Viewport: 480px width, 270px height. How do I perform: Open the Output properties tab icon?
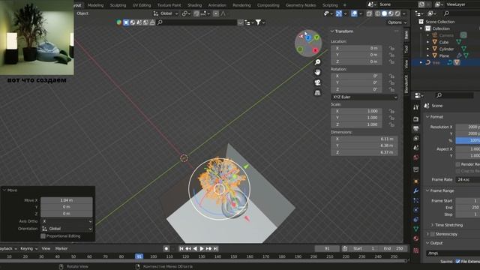coord(415,129)
